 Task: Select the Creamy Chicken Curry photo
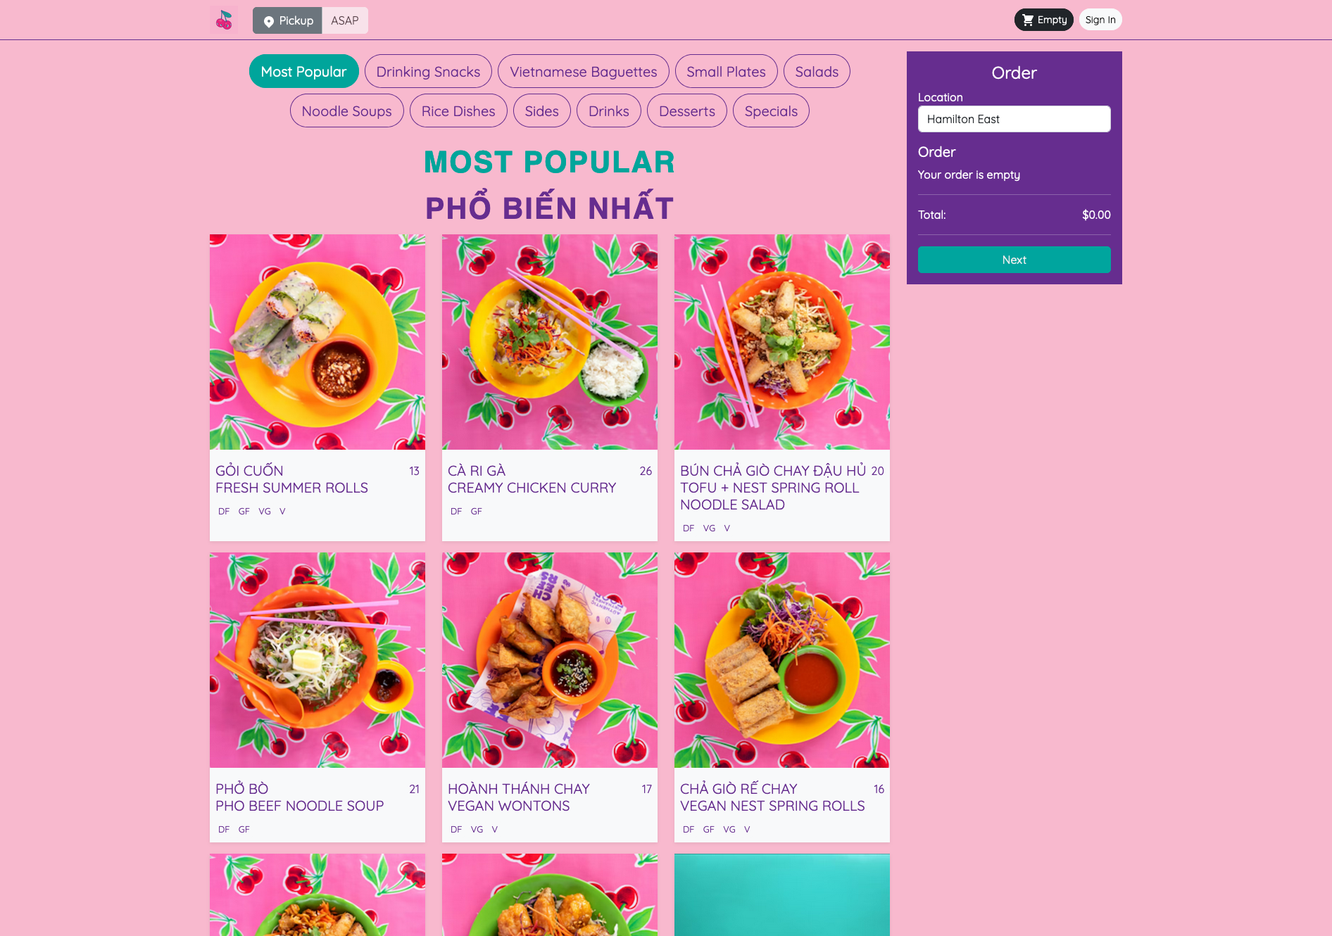tap(550, 342)
